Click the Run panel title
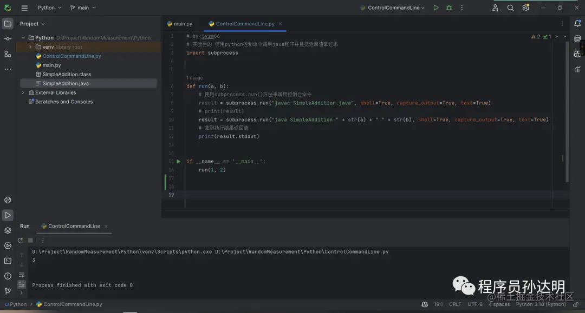Image resolution: width=585 pixels, height=313 pixels. click(x=24, y=227)
